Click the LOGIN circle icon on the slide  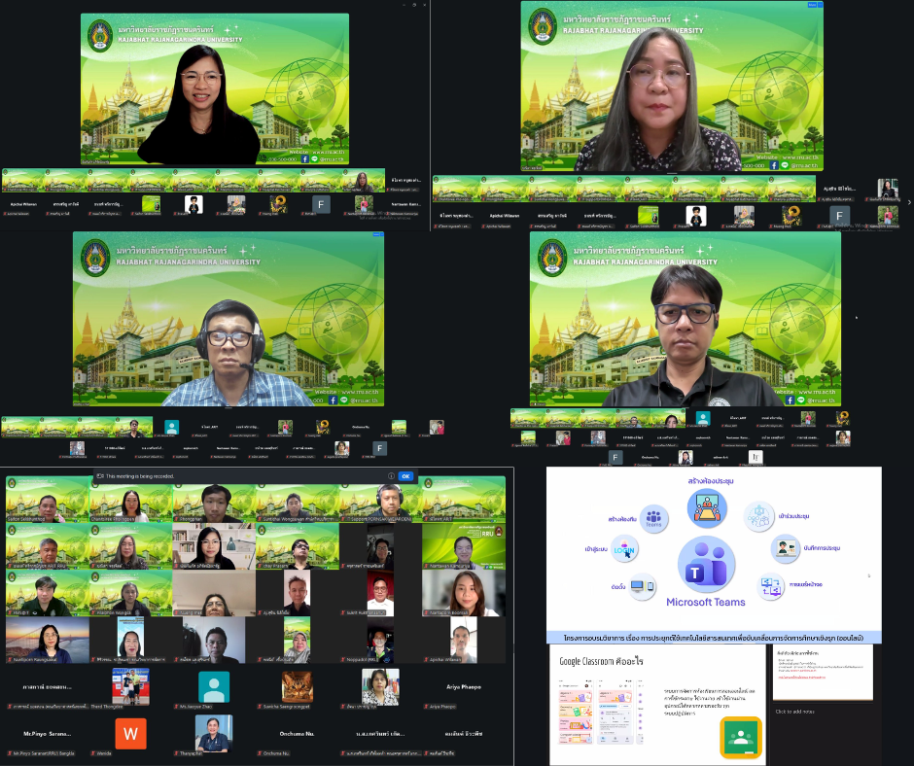[624, 551]
